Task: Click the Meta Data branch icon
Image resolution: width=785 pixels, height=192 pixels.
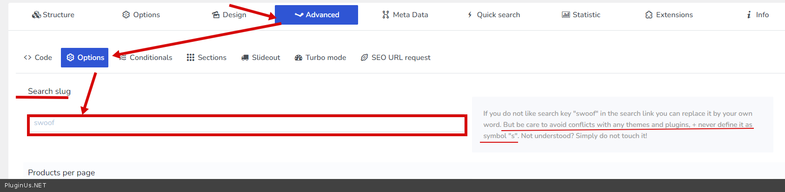Action: (386, 15)
